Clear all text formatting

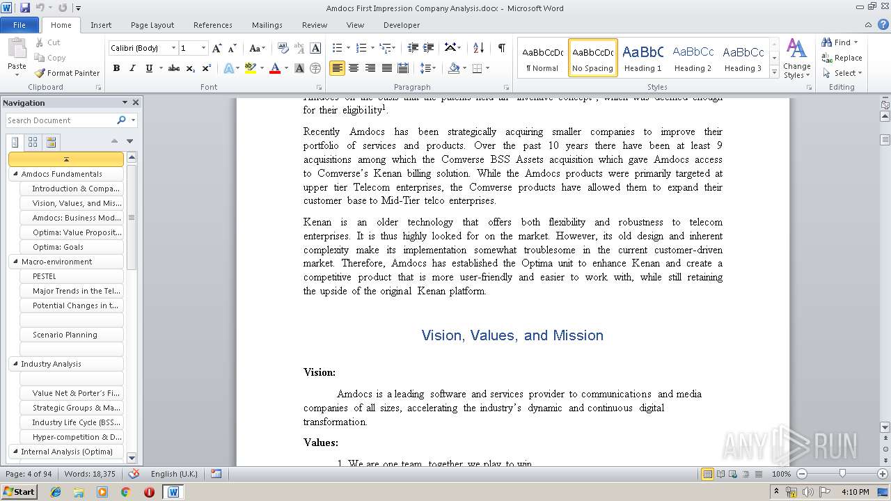(283, 48)
